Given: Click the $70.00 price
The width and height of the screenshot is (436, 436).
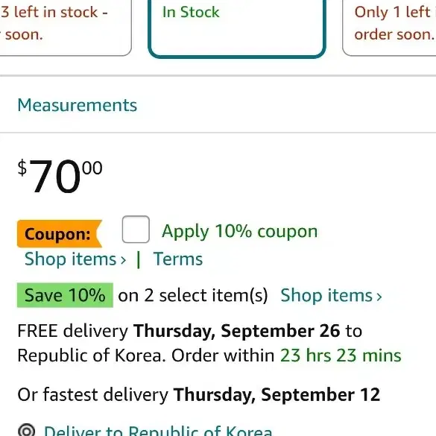Looking at the screenshot, I should click(60, 176).
